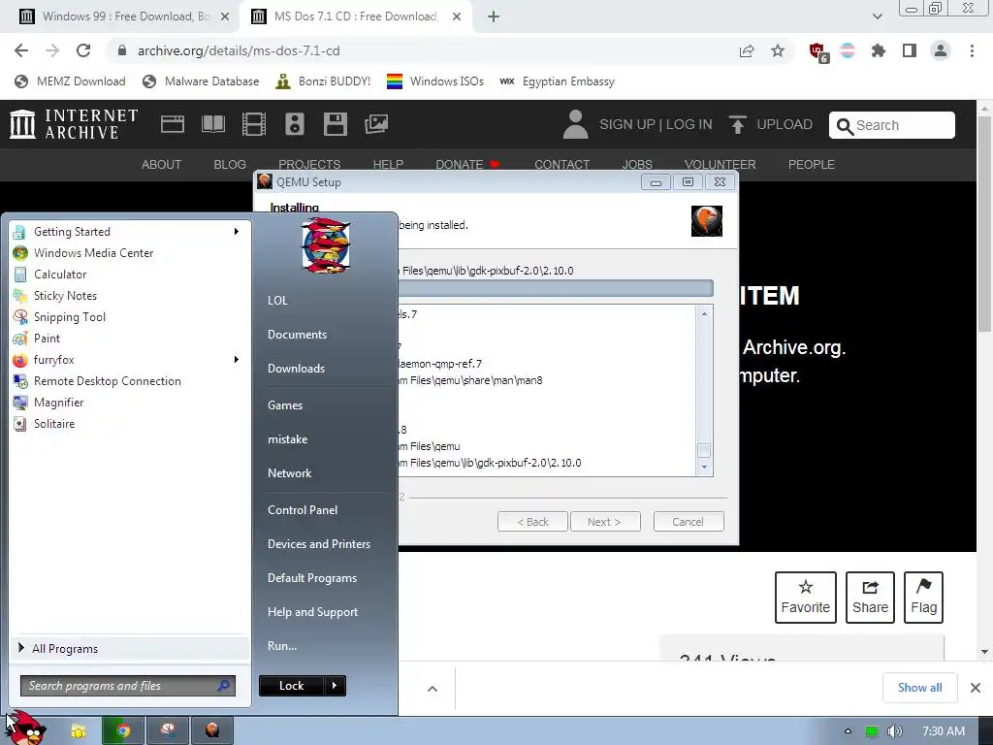Viewport: 993px width, 745px height.
Task: Open Internet Archive Images icon
Action: [x=376, y=124]
